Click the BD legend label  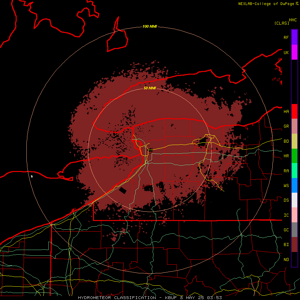pyautogui.click(x=286, y=141)
